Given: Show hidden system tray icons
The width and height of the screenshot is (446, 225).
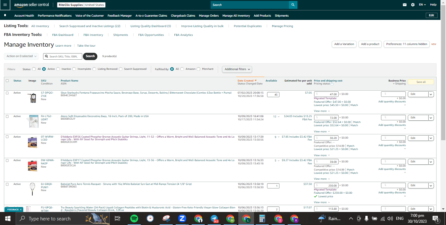Looking at the screenshot, I should coord(351,218).
